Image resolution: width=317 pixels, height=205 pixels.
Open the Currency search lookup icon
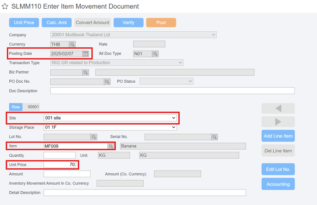coord(72,44)
